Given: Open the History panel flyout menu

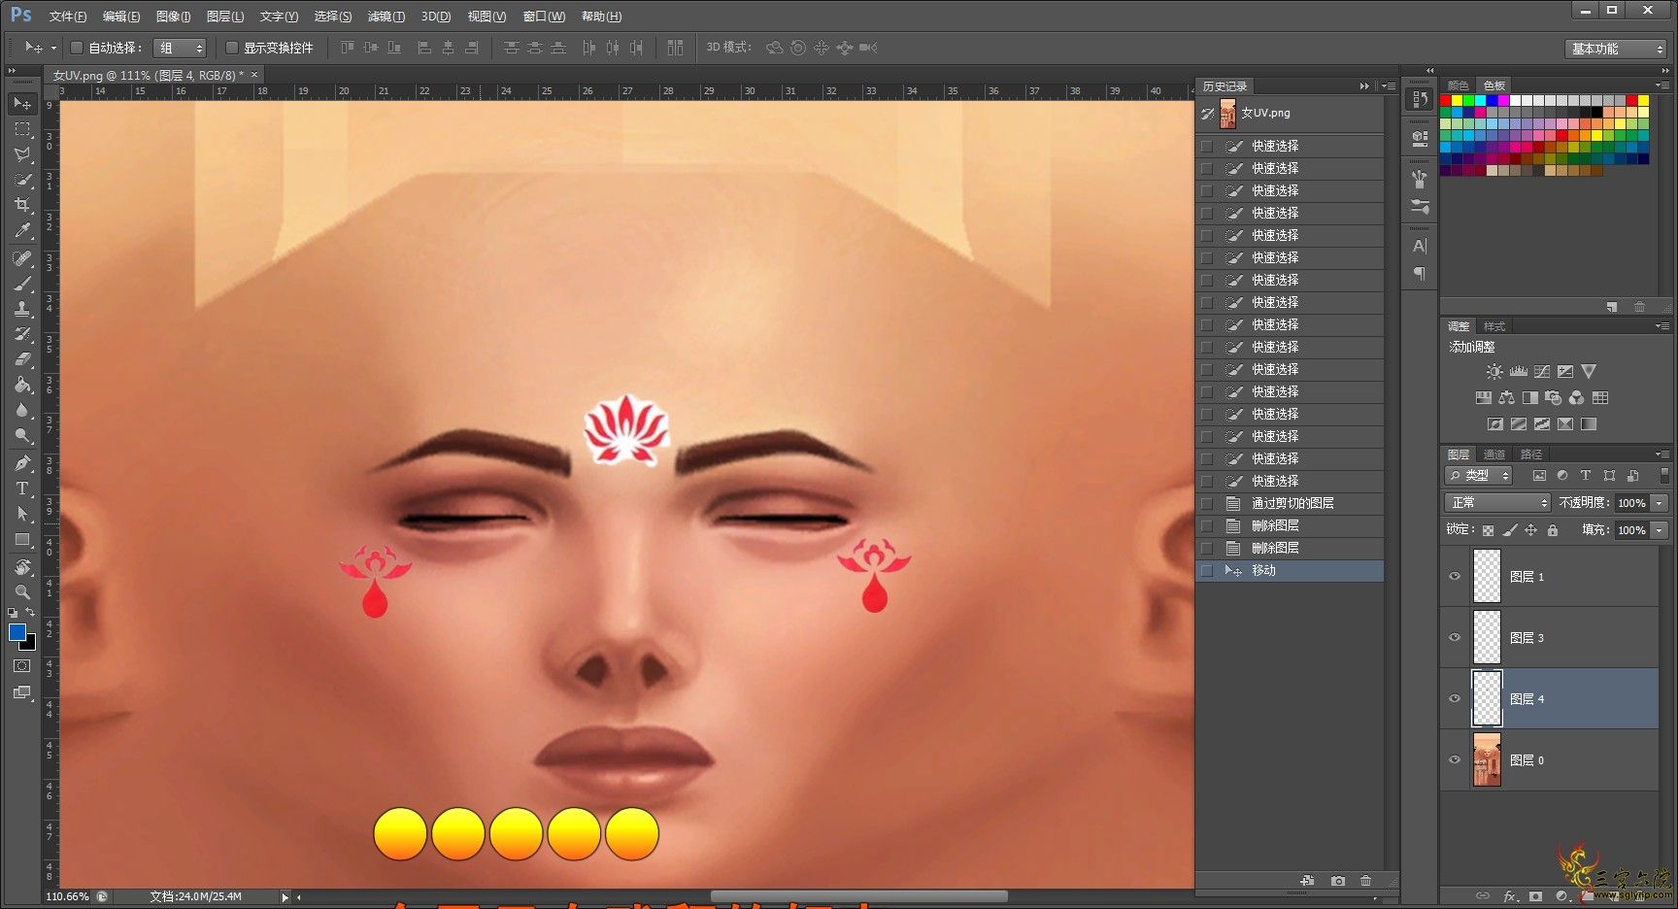Looking at the screenshot, I should tap(1390, 86).
